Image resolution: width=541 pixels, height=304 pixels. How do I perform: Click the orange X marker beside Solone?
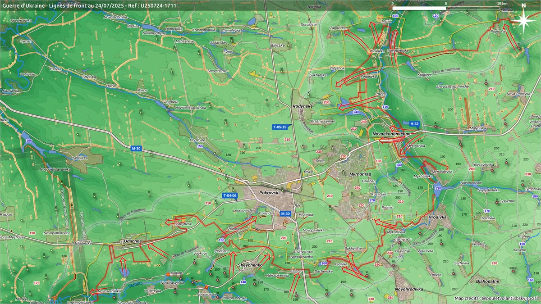point(168,274)
